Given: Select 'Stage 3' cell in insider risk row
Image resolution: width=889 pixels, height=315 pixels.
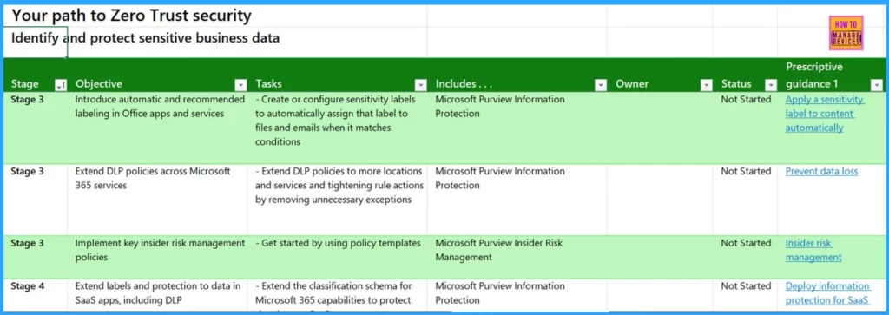Looking at the screenshot, I should coord(35,257).
